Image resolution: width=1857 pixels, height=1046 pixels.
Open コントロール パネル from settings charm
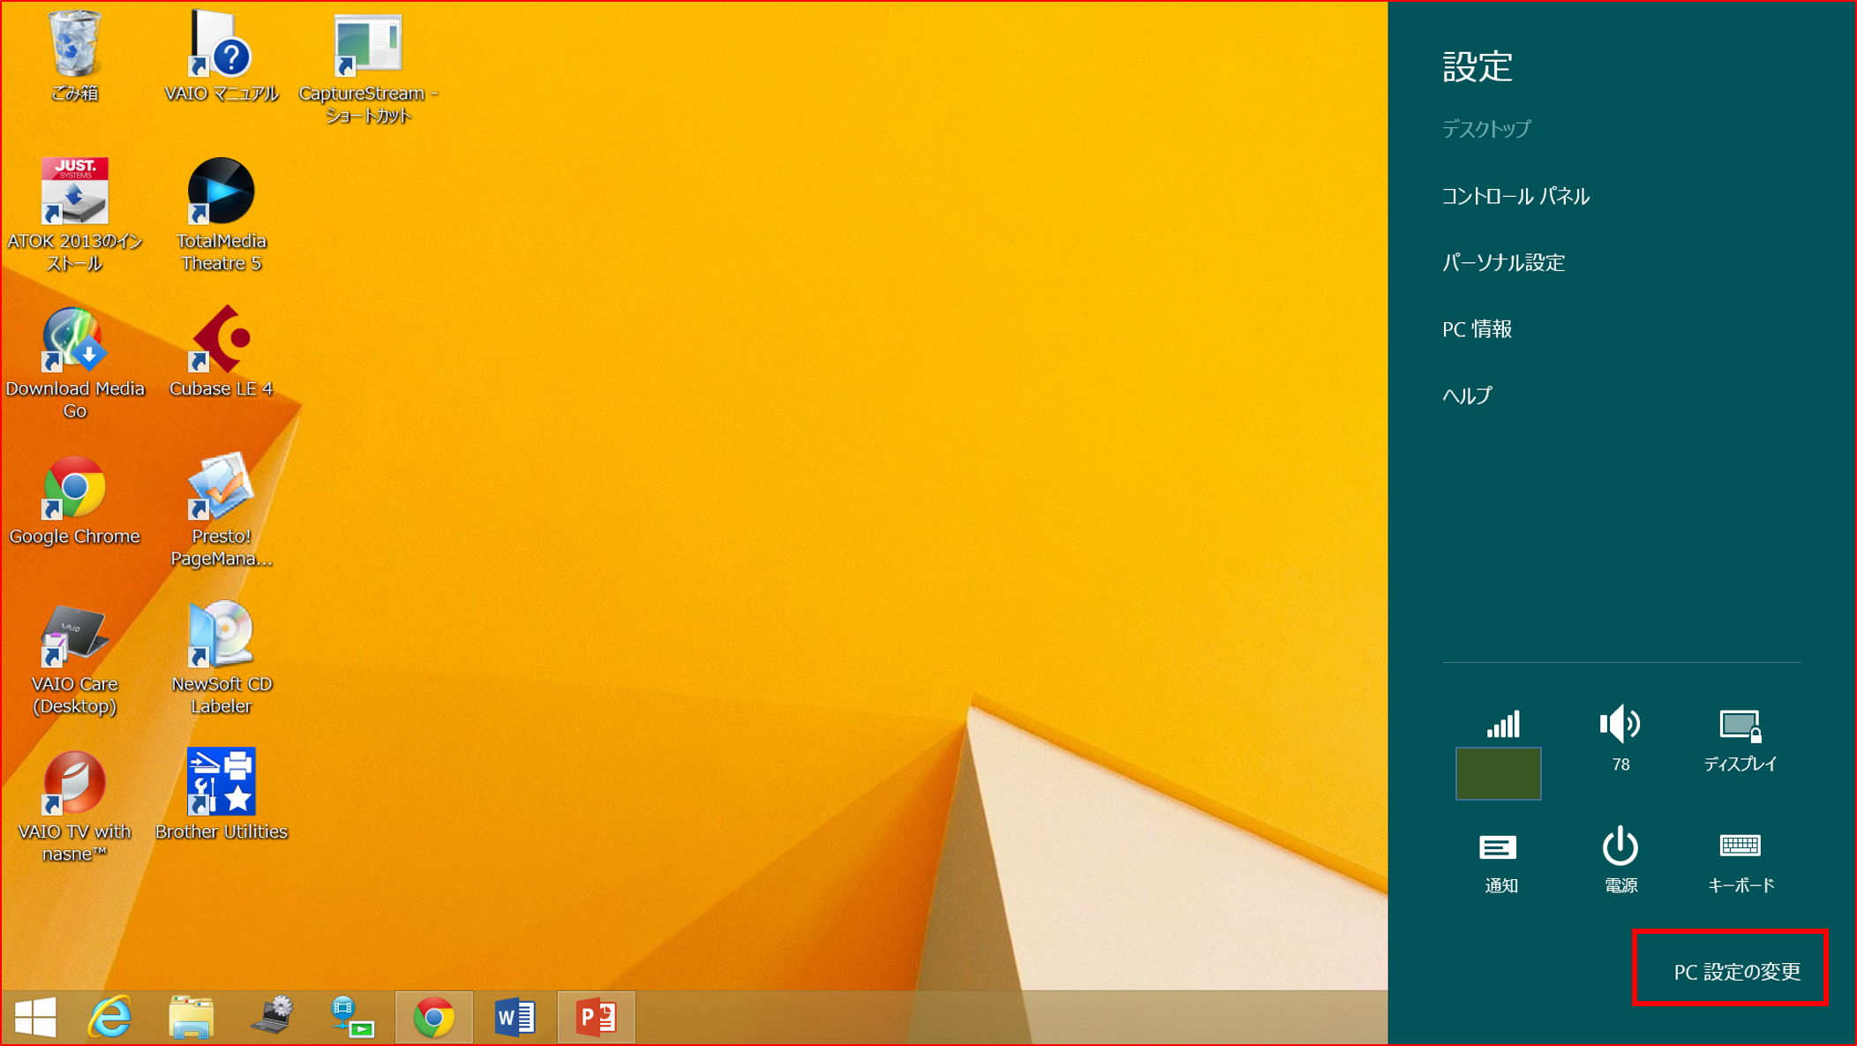pos(1515,196)
